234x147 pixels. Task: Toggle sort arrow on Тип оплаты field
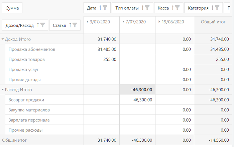click(143, 8)
